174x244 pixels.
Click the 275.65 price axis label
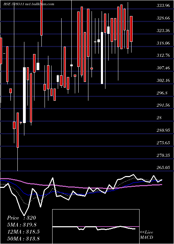[x=163, y=143]
